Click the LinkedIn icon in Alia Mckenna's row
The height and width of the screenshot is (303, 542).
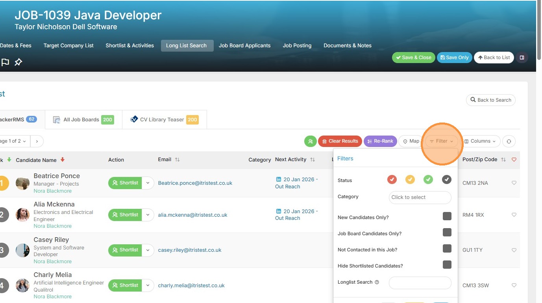[279, 211]
